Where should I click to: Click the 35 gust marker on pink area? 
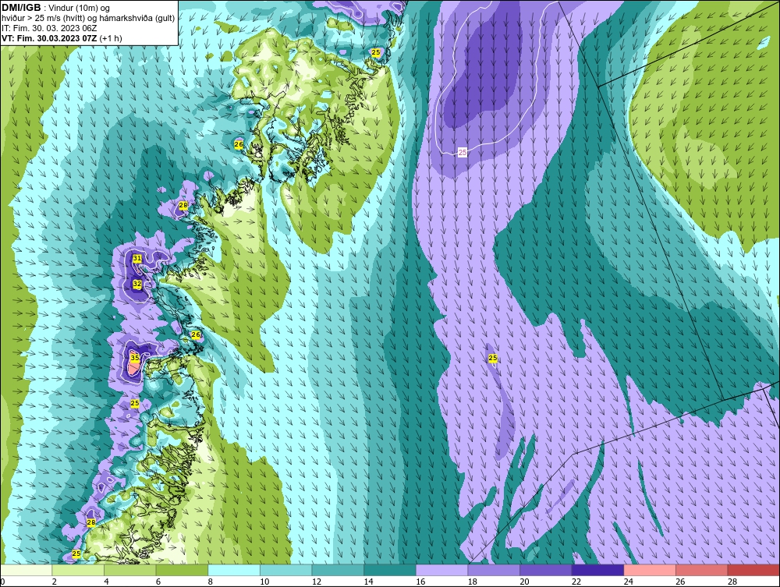click(x=135, y=357)
